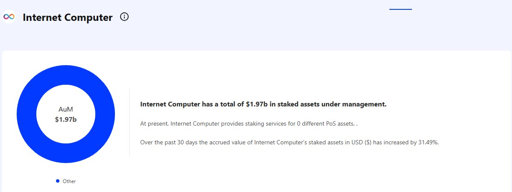The height and width of the screenshot is (192, 512).
Task: Open the info icon beside the title
Action: [124, 17]
